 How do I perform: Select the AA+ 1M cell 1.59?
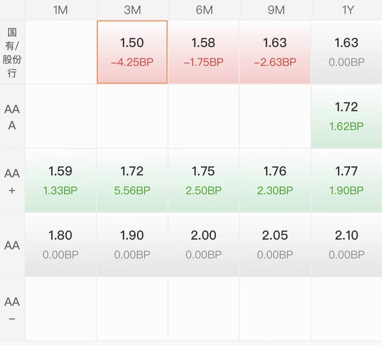(61, 180)
